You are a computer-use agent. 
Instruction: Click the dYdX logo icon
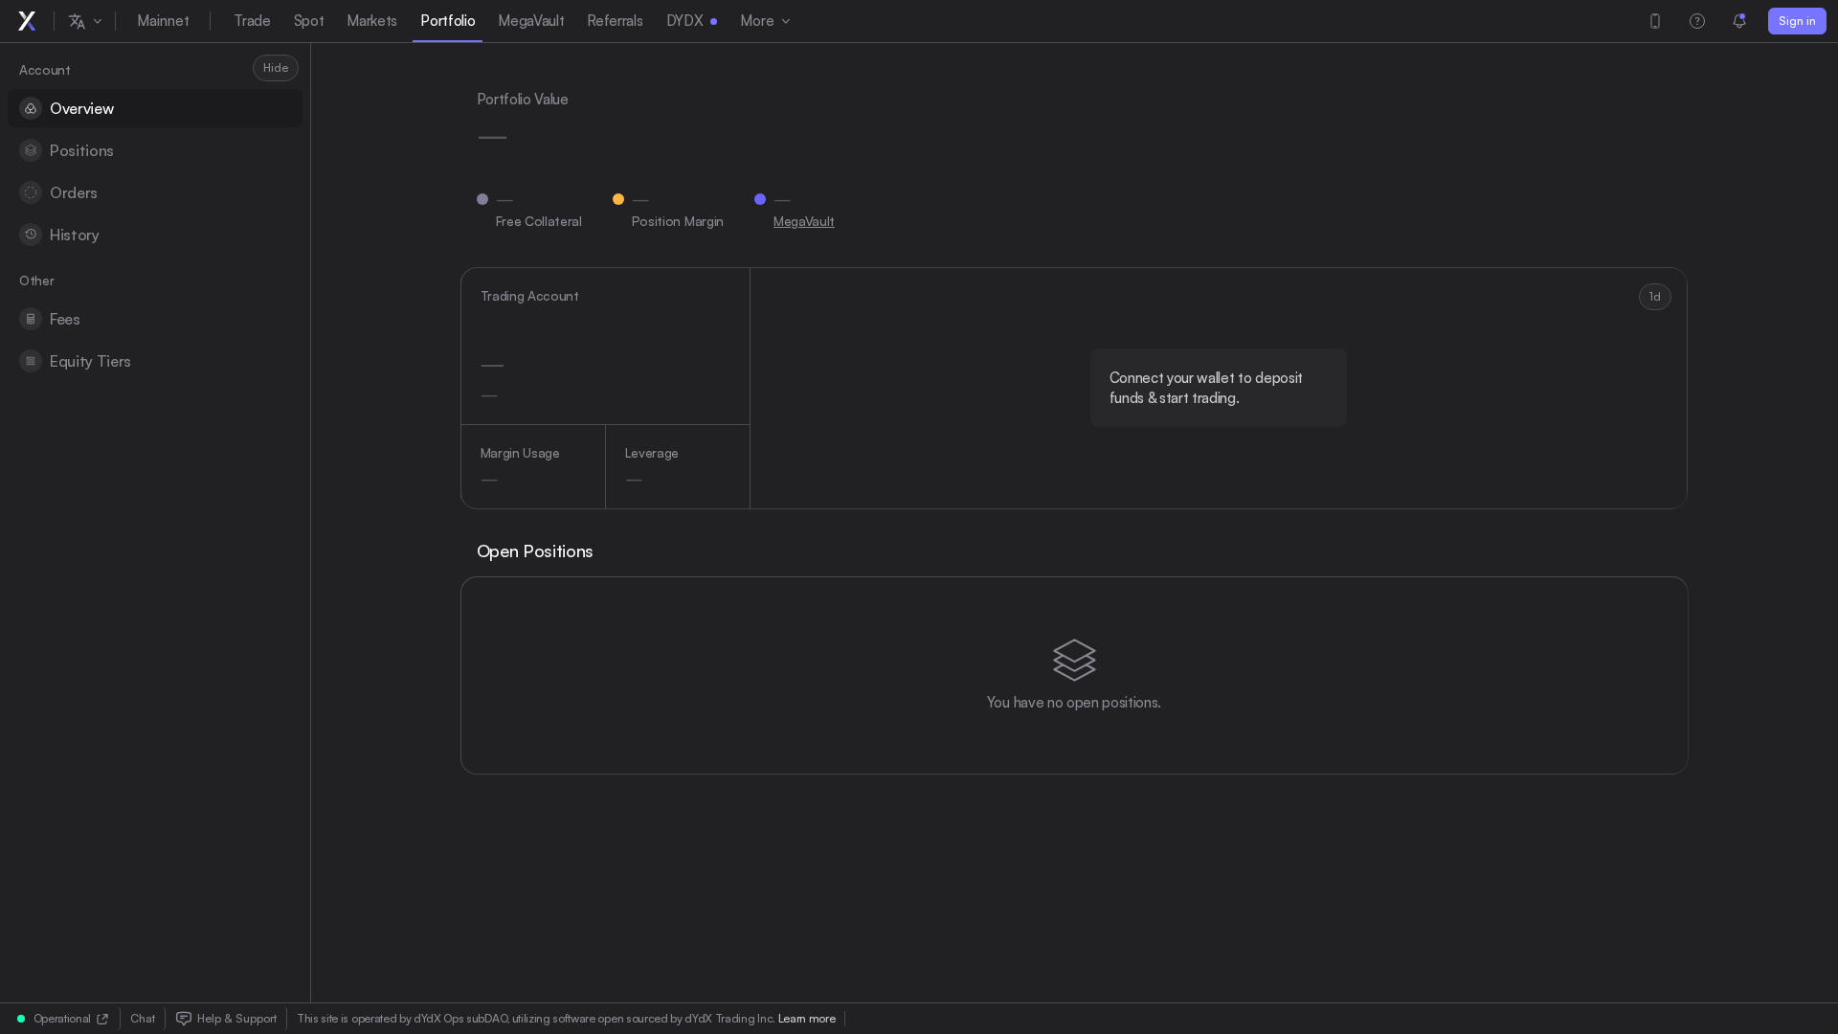click(x=27, y=21)
